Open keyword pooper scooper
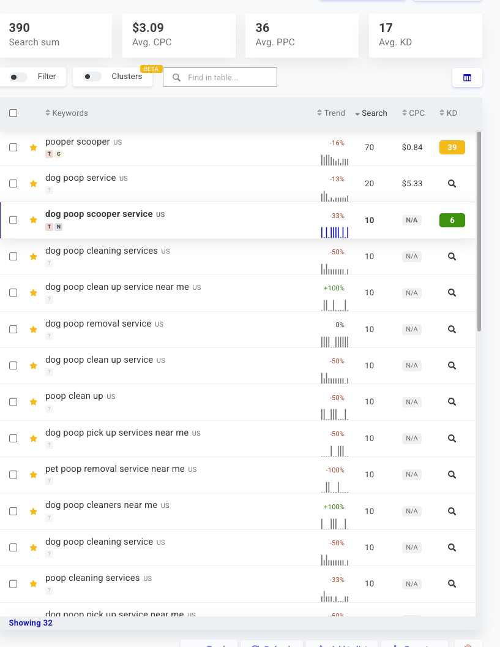This screenshot has width=500, height=647. [x=78, y=142]
